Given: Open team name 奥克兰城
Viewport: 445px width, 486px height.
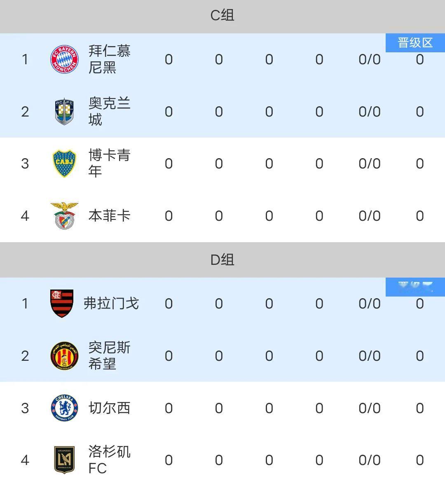Looking at the screenshot, I should 110,112.
